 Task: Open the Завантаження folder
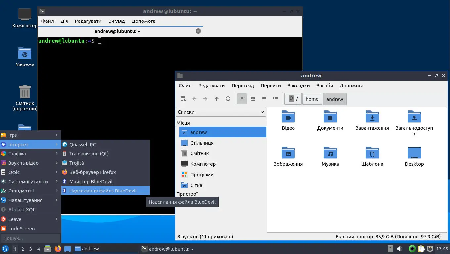[372, 120]
